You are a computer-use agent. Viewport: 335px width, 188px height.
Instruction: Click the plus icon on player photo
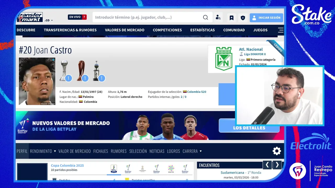click(x=53, y=60)
